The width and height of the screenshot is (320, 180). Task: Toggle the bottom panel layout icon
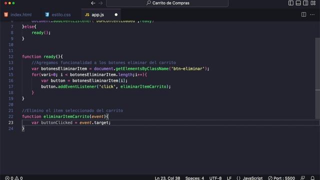[x=298, y=3]
